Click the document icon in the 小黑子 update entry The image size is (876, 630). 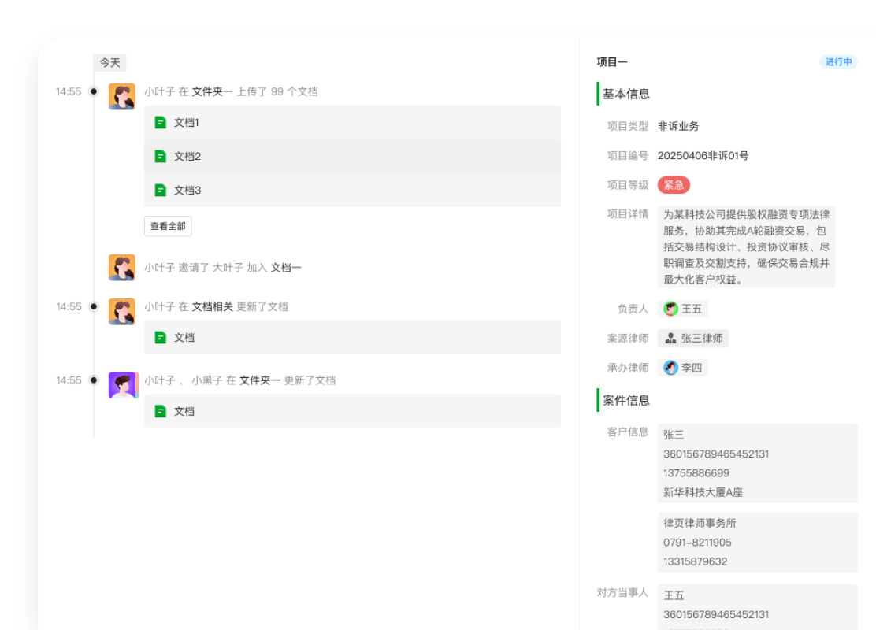click(161, 411)
